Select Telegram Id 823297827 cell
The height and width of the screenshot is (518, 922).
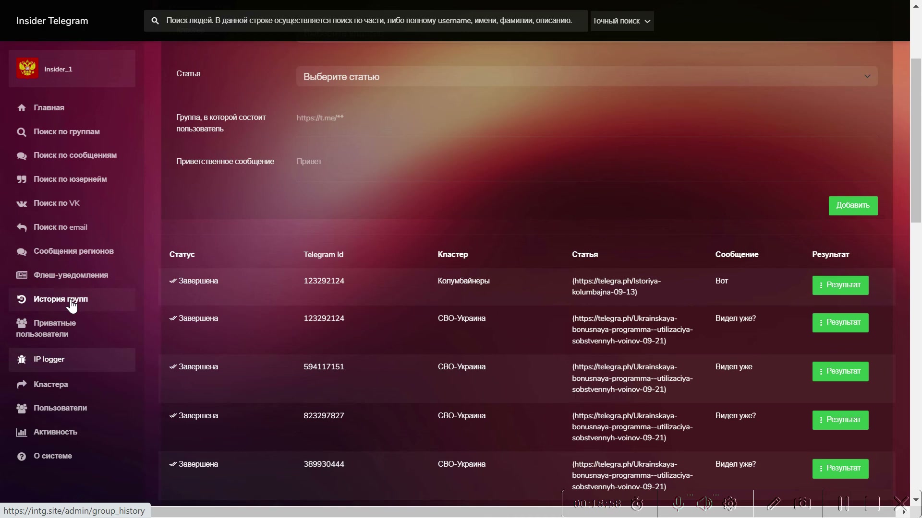click(x=324, y=416)
